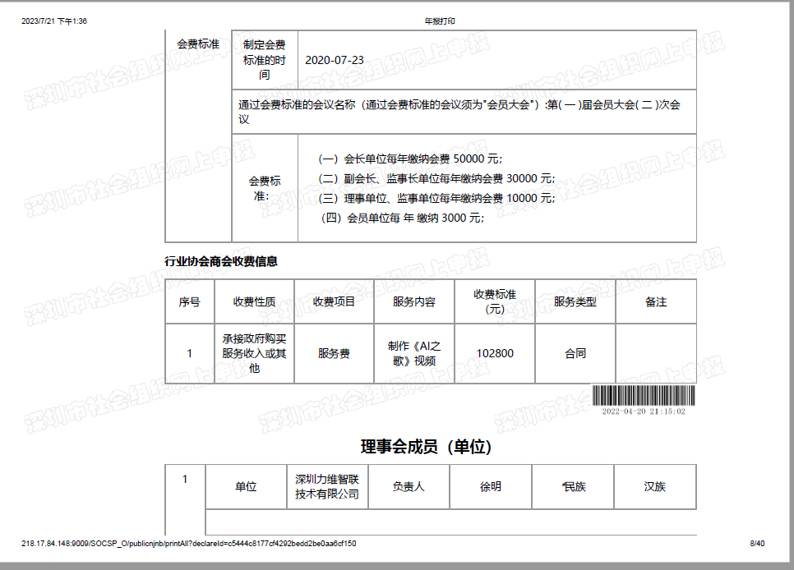Select the "服务内容" column header
The width and height of the screenshot is (794, 570).
413,301
